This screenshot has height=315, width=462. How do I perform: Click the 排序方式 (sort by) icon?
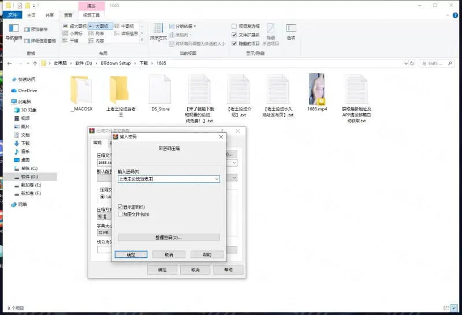158,31
